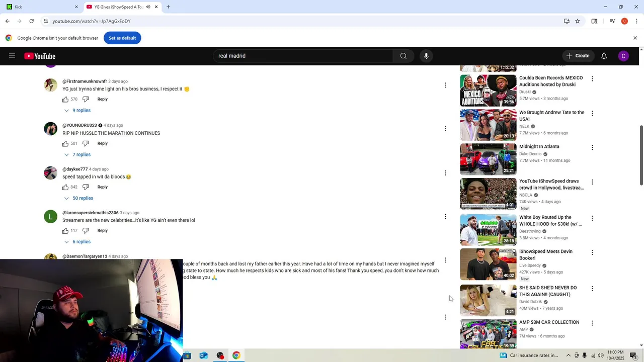Open options for Coulda Been Records MEXICO video
The width and height of the screenshot is (644, 362).
[x=592, y=79]
